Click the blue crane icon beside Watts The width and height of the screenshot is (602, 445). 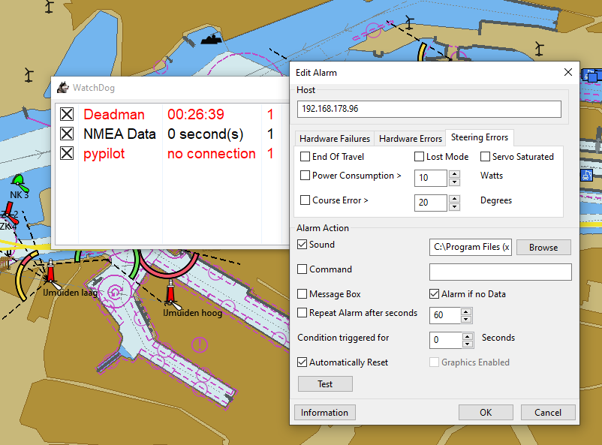587,175
